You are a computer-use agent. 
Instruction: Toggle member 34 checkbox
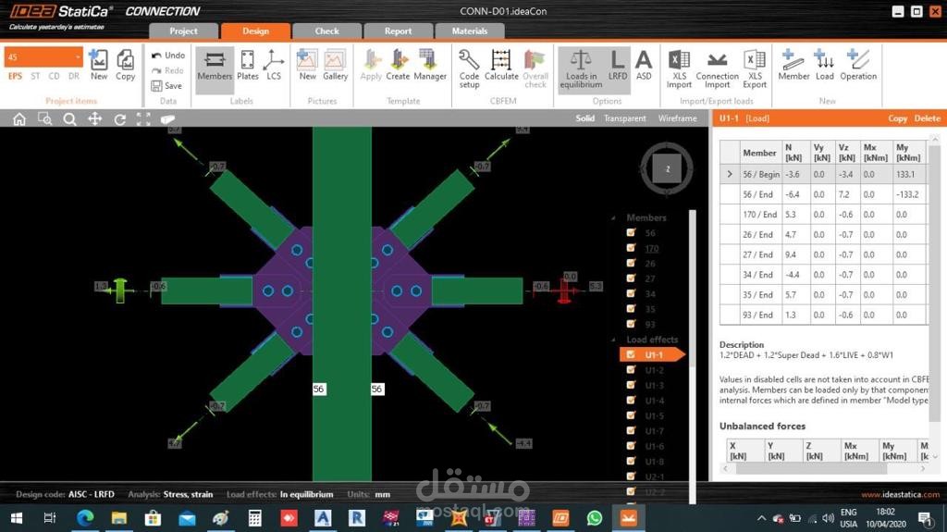click(x=631, y=293)
